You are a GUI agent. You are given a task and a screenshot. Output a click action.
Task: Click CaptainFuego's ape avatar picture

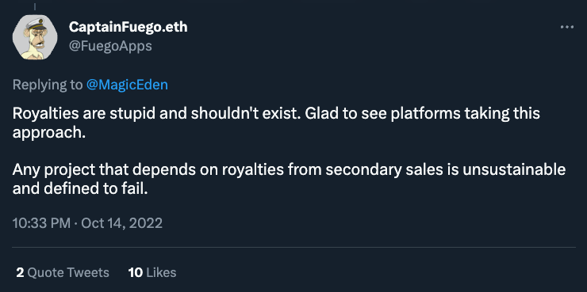[35, 37]
